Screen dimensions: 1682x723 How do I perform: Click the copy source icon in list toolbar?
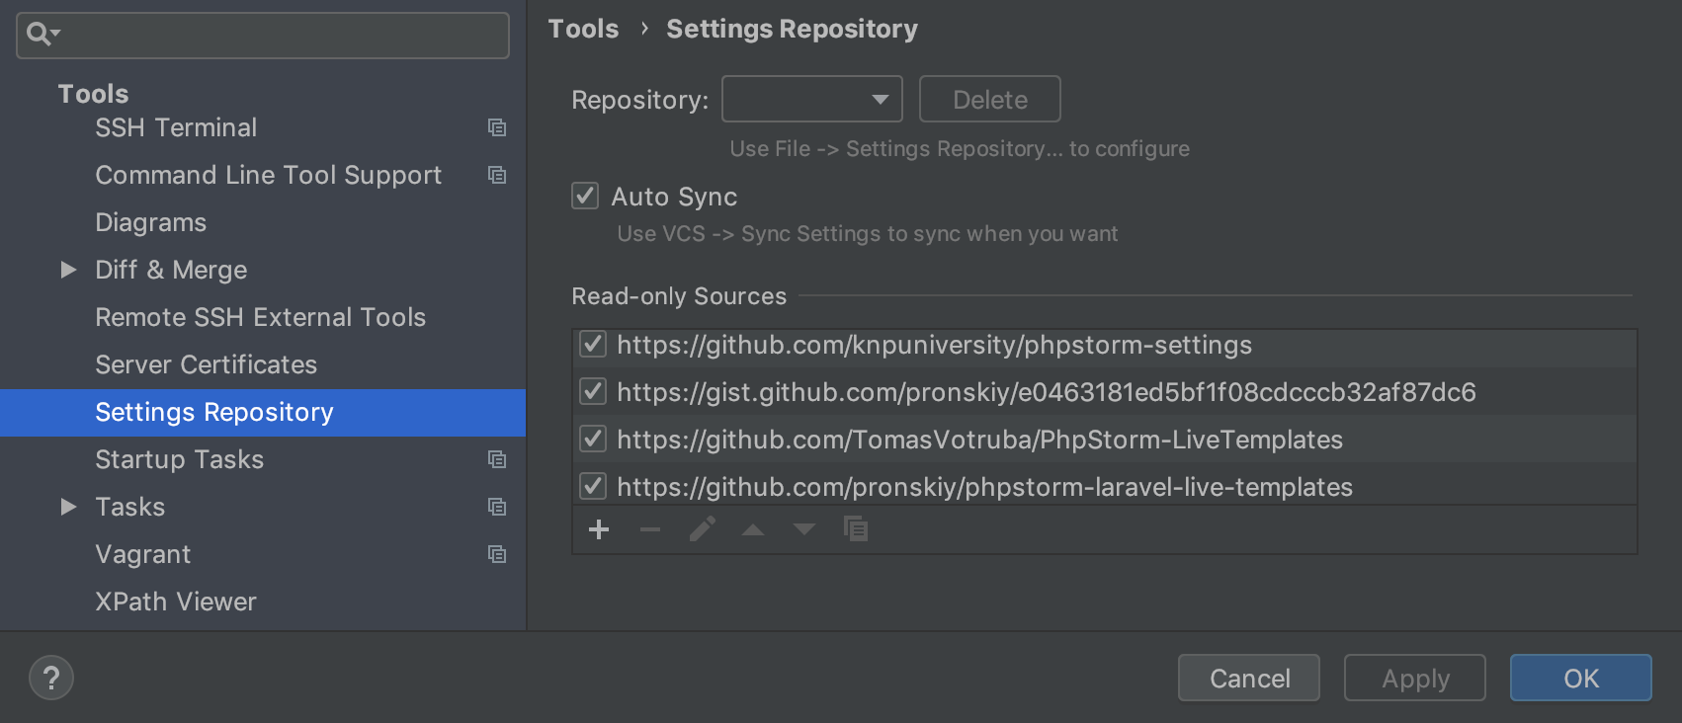tap(856, 529)
